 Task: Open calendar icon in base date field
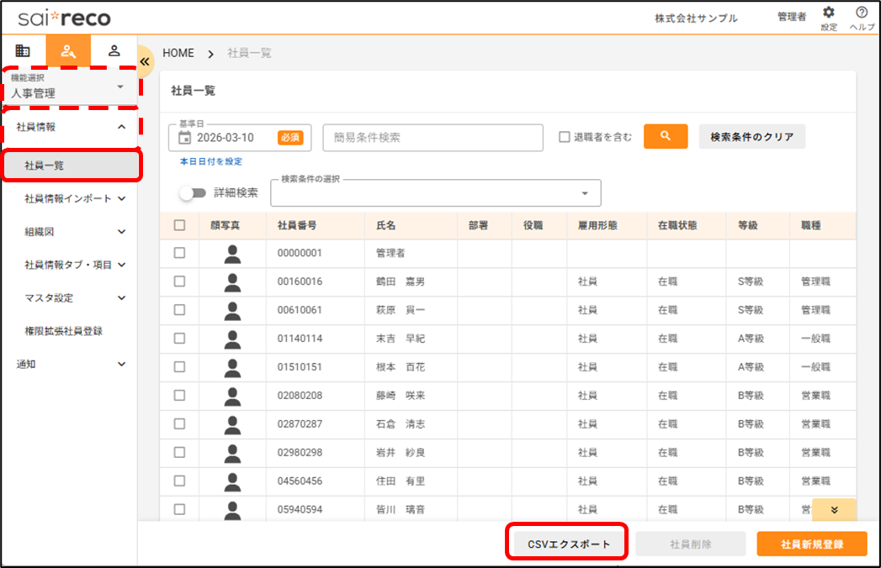(186, 137)
